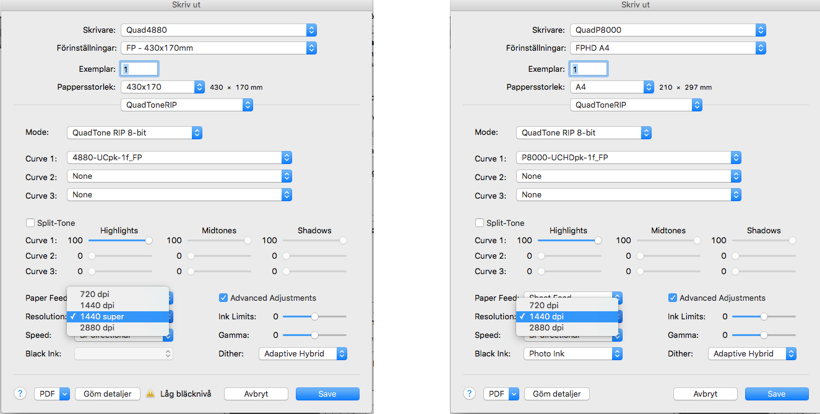Select 2880 dpi in Quad4880 resolution menu
This screenshot has width=820, height=414.
(118, 327)
